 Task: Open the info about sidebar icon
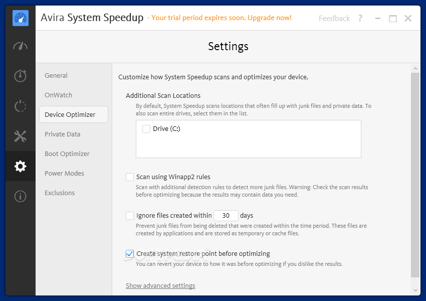coord(21,196)
